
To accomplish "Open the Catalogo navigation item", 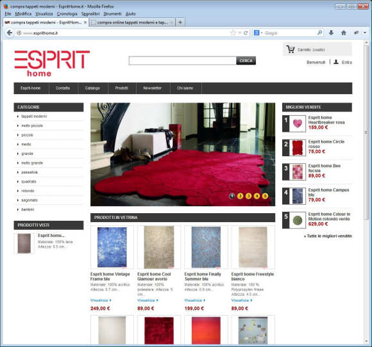I will tap(92, 88).
